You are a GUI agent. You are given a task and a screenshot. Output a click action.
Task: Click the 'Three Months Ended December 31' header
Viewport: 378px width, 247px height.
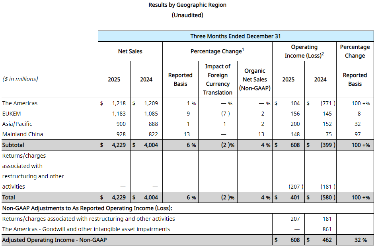tap(236, 36)
